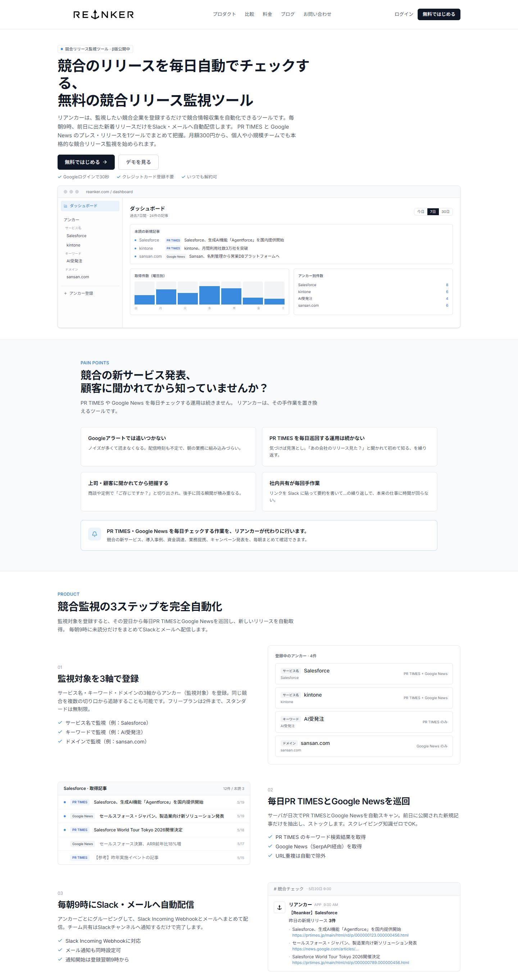This screenshot has width=518, height=973.
Task: Open prtimes.jp link ending 000000789.000000456.html
Action: 351,963
